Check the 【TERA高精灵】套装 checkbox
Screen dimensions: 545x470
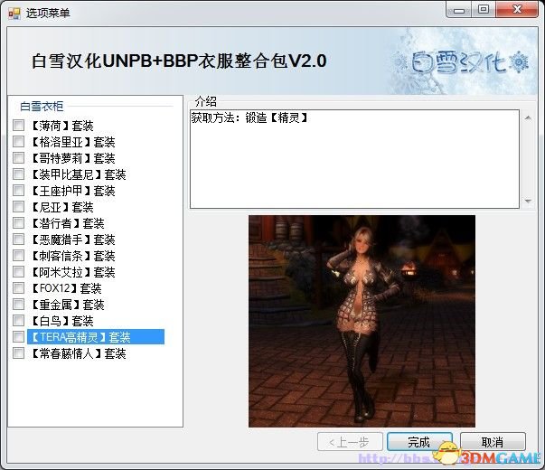(x=18, y=336)
